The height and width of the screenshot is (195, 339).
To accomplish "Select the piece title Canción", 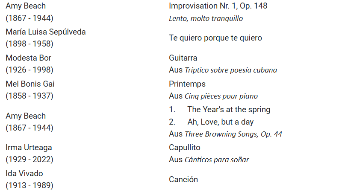I will pos(183,180).
